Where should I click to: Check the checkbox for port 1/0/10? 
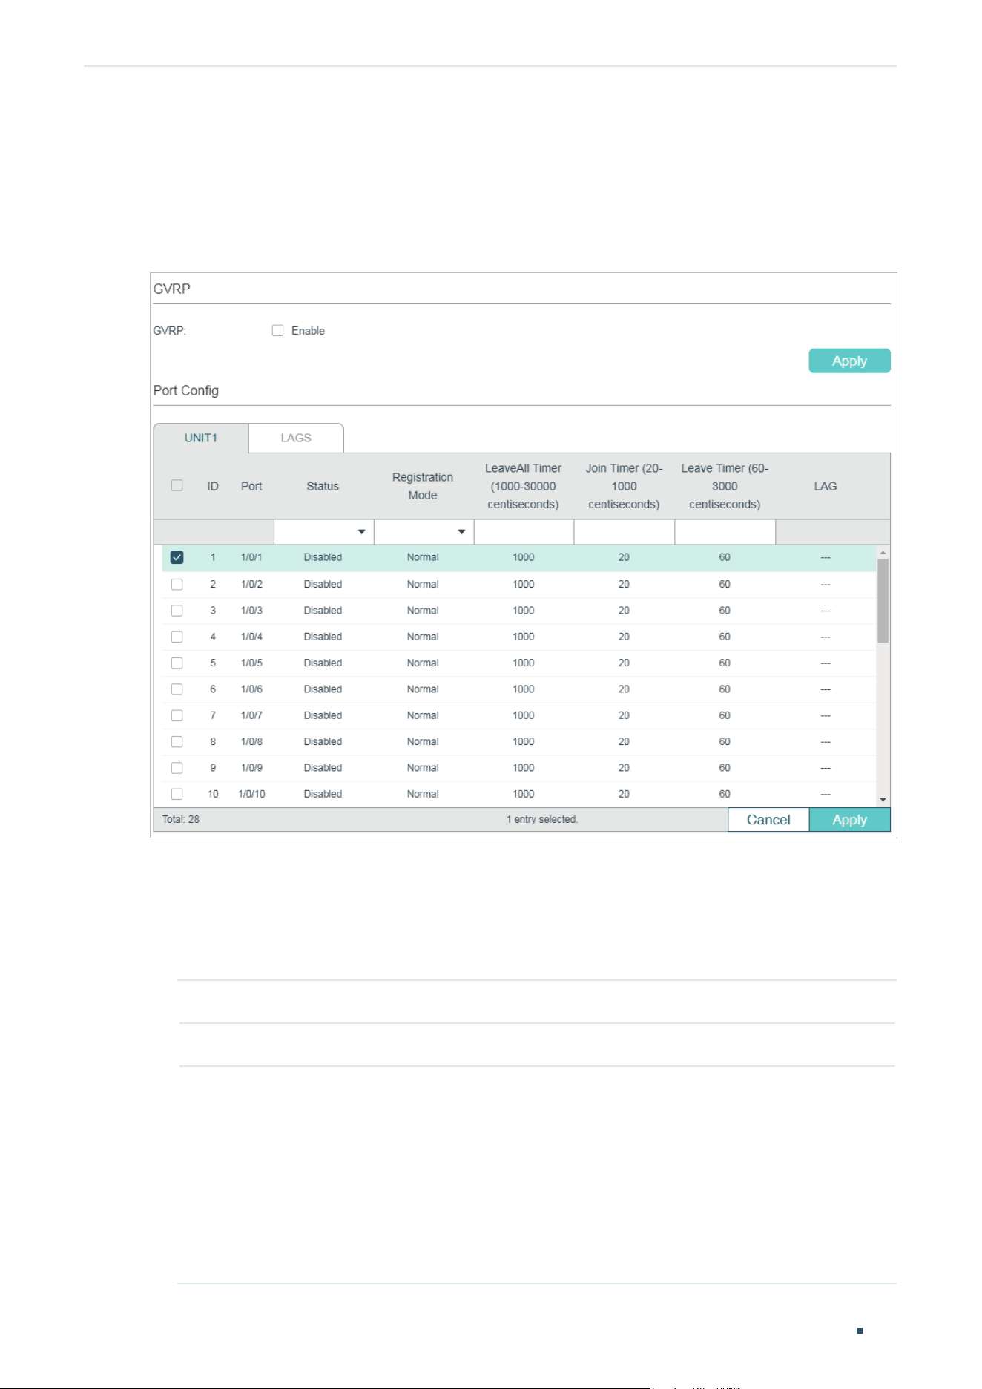[177, 794]
